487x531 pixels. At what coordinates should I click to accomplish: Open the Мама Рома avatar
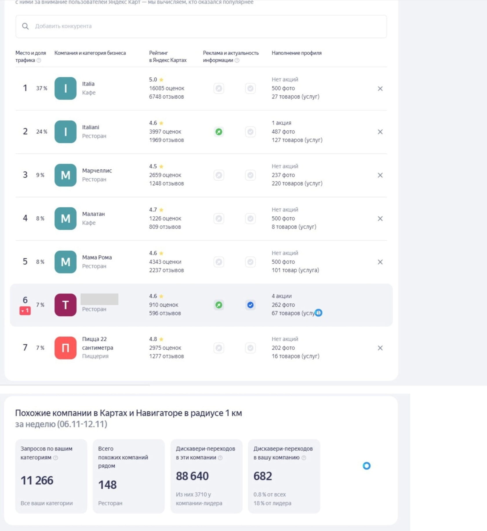click(66, 262)
